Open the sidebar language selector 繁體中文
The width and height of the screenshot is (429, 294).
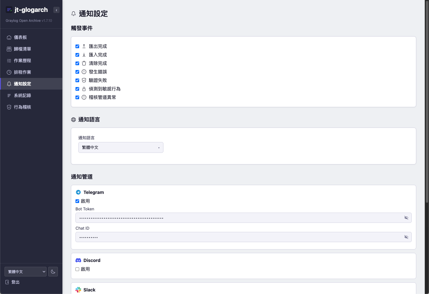(x=26, y=272)
